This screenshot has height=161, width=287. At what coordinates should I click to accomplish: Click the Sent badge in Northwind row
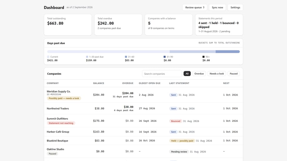point(173,109)
